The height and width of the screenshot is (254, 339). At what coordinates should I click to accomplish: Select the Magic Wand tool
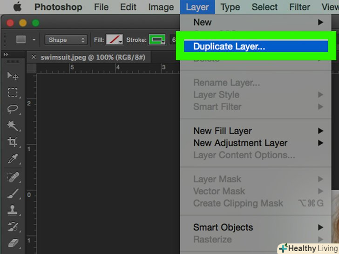[x=13, y=126]
